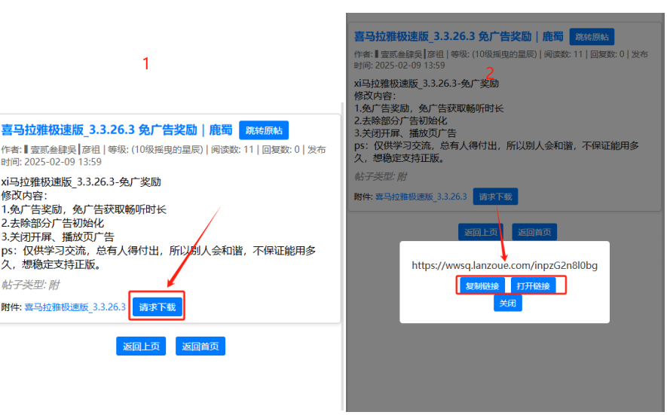The width and height of the screenshot is (667, 415).
Task: Click 帖子类型: 附 text in right panel
Action: pyautogui.click(x=381, y=176)
